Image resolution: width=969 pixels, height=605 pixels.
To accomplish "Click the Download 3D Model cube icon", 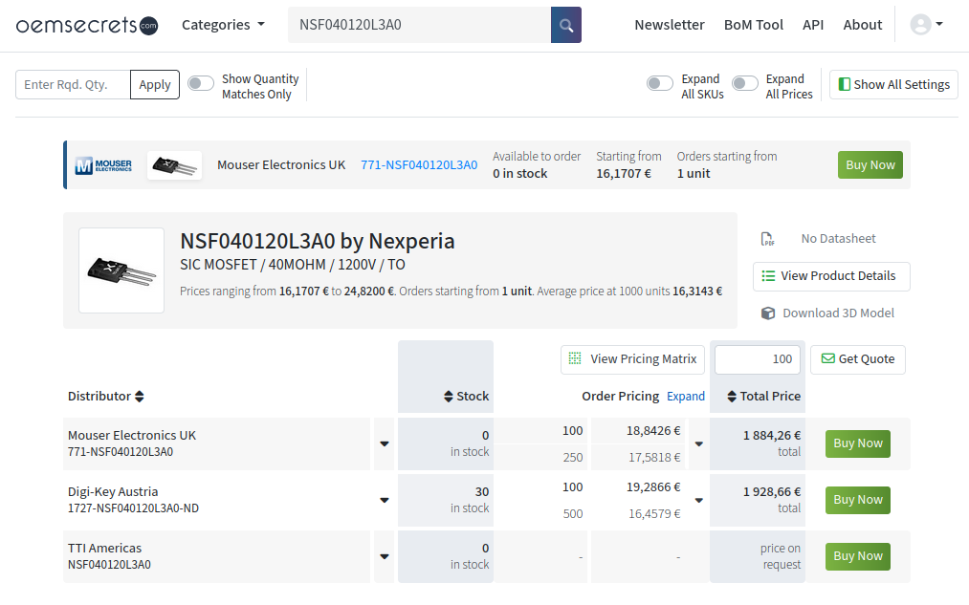I will 767,313.
